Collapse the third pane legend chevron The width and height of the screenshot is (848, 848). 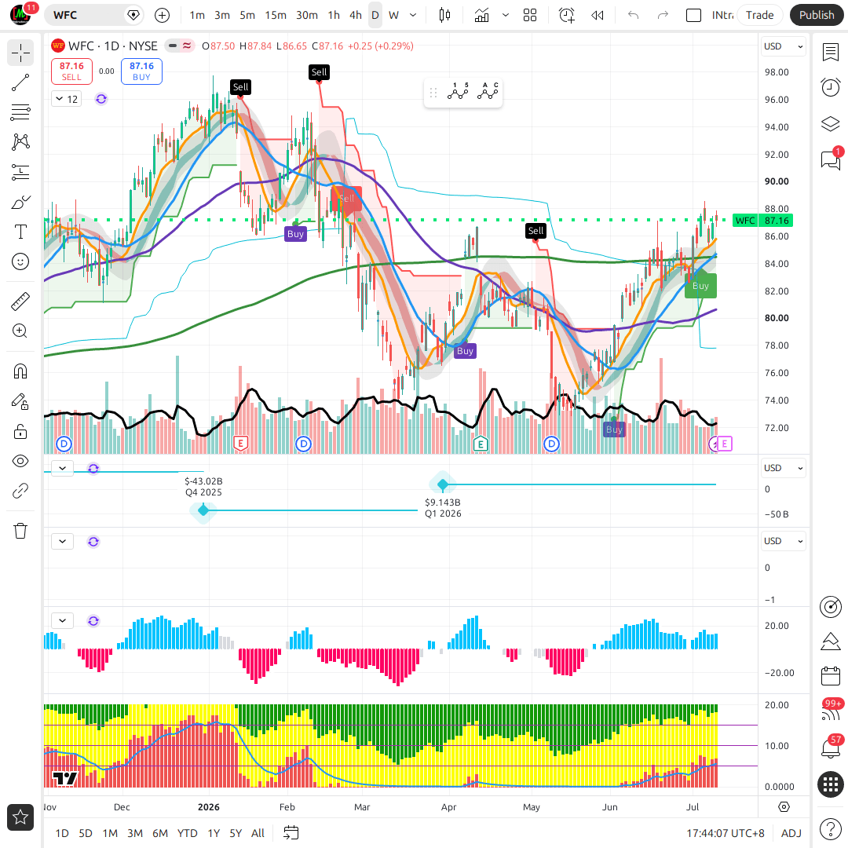[x=62, y=541]
